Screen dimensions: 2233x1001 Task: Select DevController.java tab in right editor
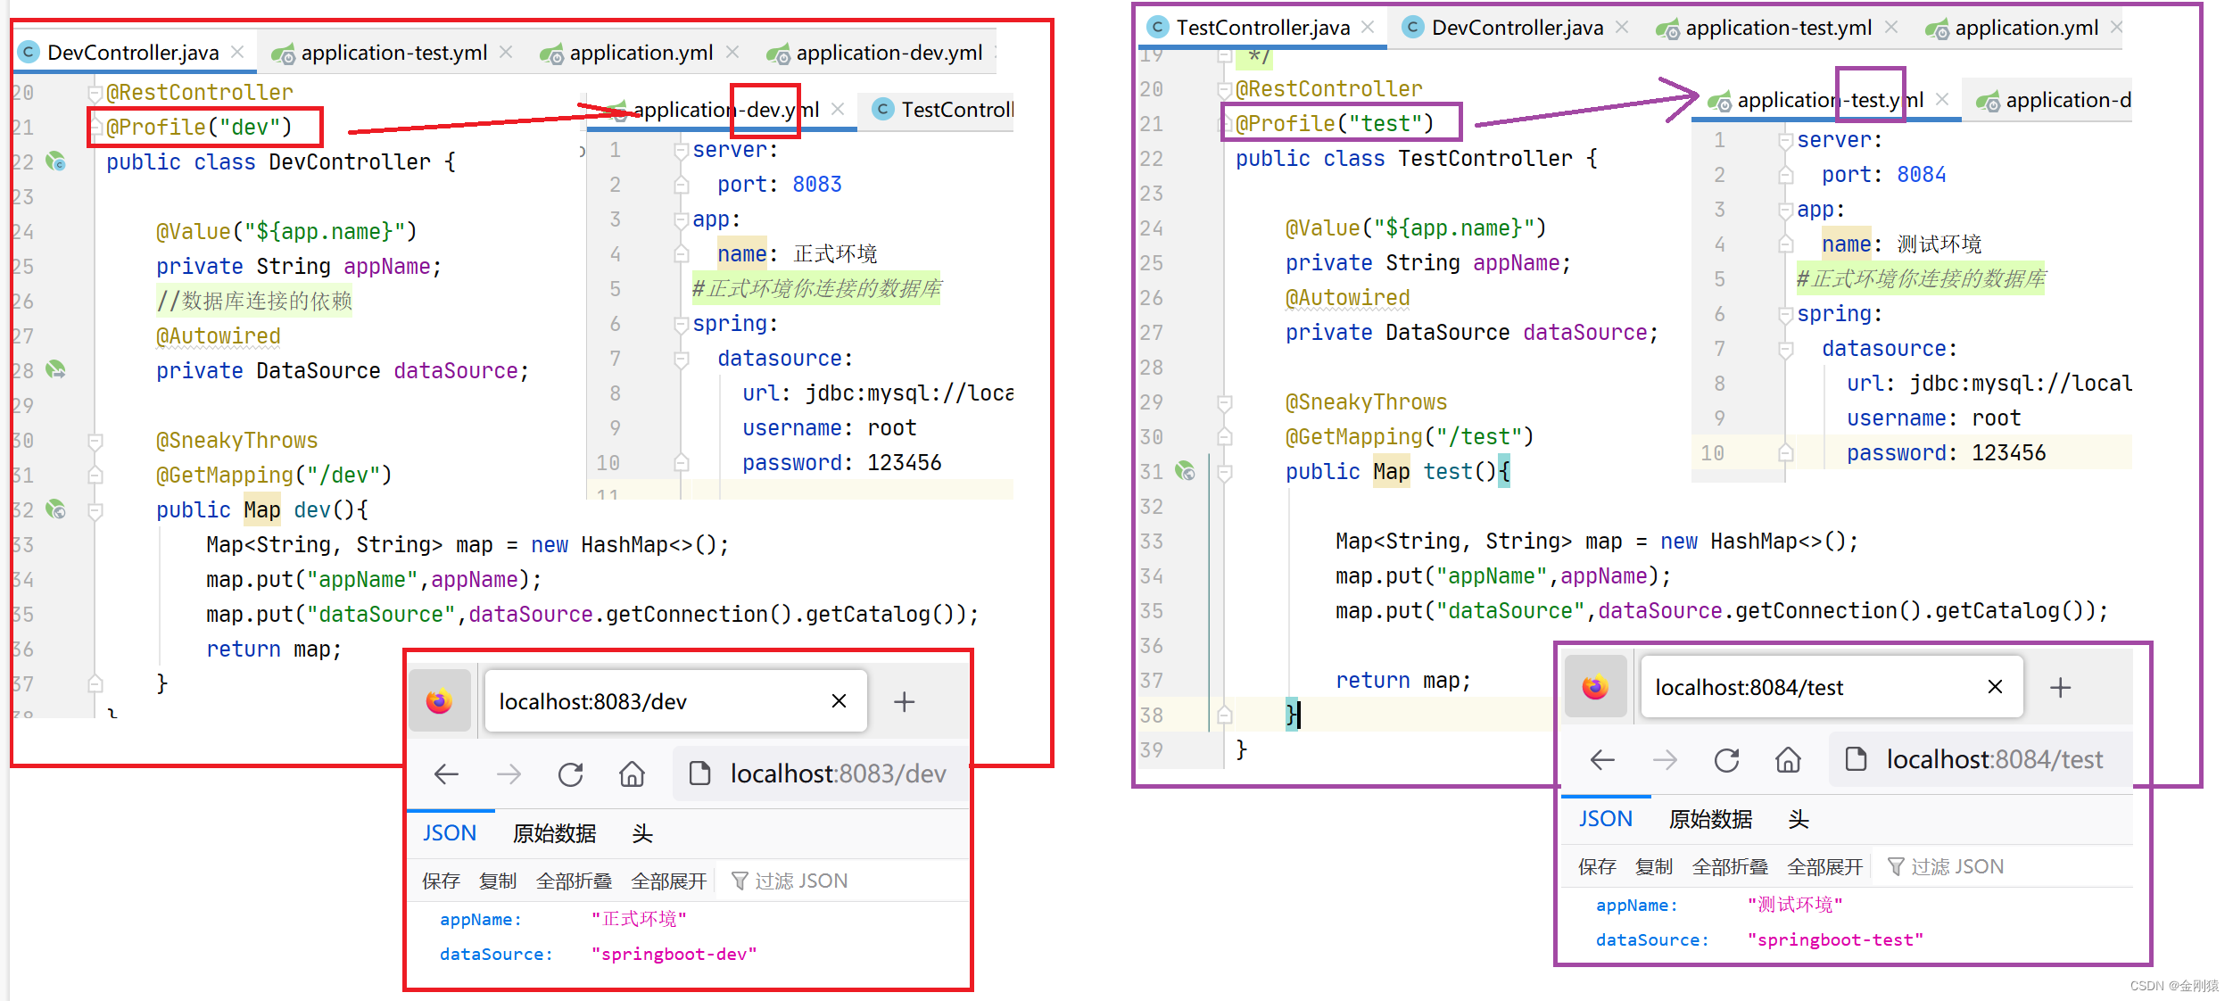pos(1517,28)
